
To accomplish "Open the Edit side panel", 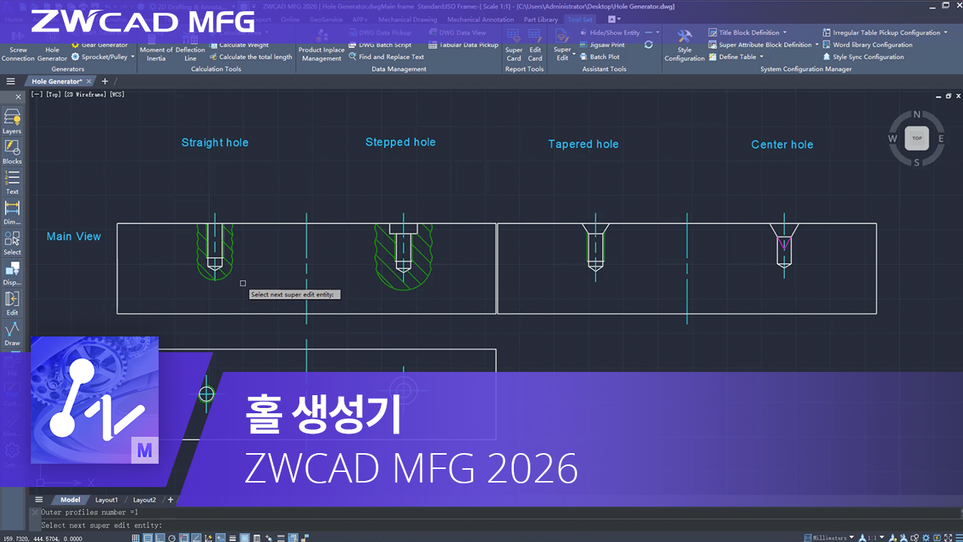I will tap(12, 303).
